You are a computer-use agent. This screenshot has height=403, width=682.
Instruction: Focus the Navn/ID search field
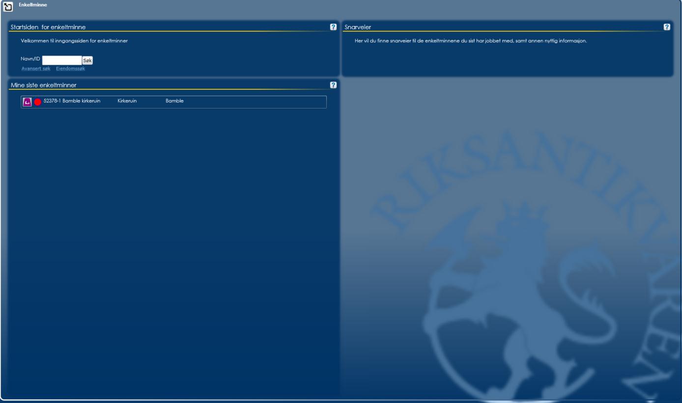[62, 60]
